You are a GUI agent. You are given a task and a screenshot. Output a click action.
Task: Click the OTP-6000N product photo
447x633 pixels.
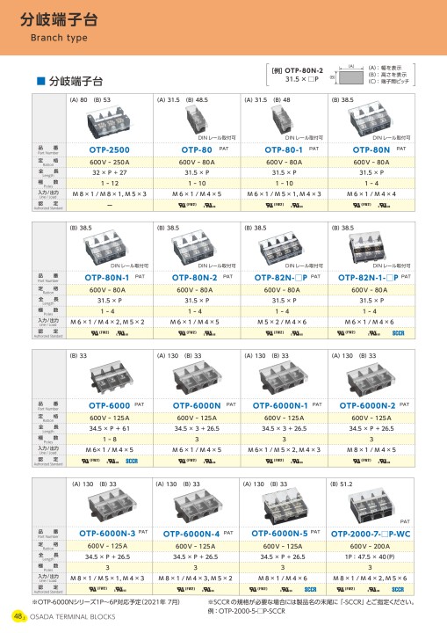[198, 377]
